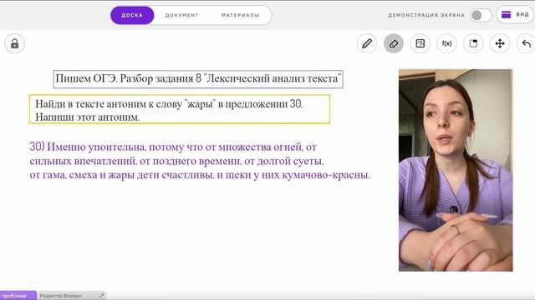This screenshot has width=535, height=300.
Task: Click the insert image tool icon
Action: [420, 43]
